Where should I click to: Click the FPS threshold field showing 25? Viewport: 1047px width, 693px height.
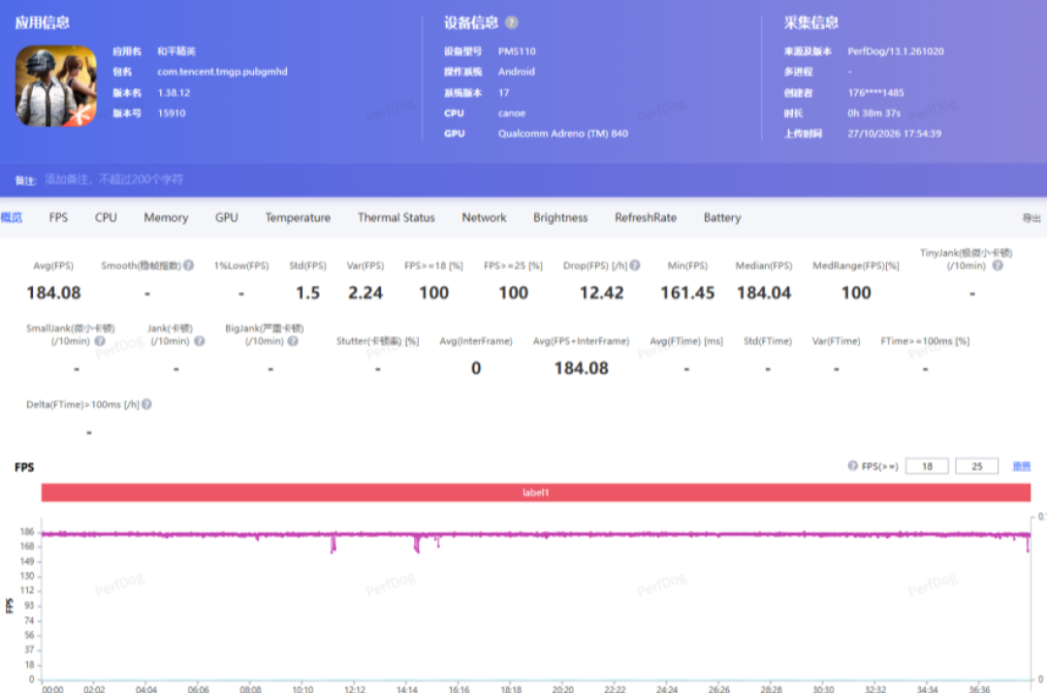(x=977, y=466)
